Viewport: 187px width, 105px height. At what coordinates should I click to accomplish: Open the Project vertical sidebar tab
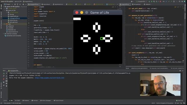pyautogui.click(x=1, y=6)
